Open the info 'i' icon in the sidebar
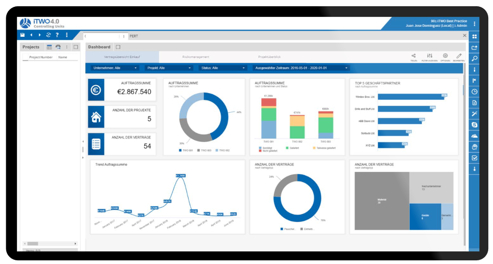Screen dimensions: 493x264 (475, 70)
